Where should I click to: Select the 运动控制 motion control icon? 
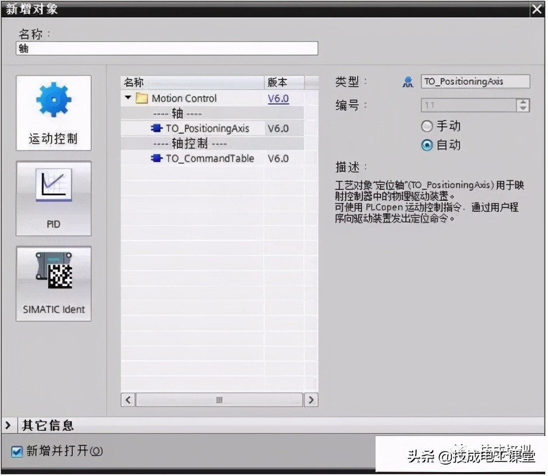click(54, 113)
